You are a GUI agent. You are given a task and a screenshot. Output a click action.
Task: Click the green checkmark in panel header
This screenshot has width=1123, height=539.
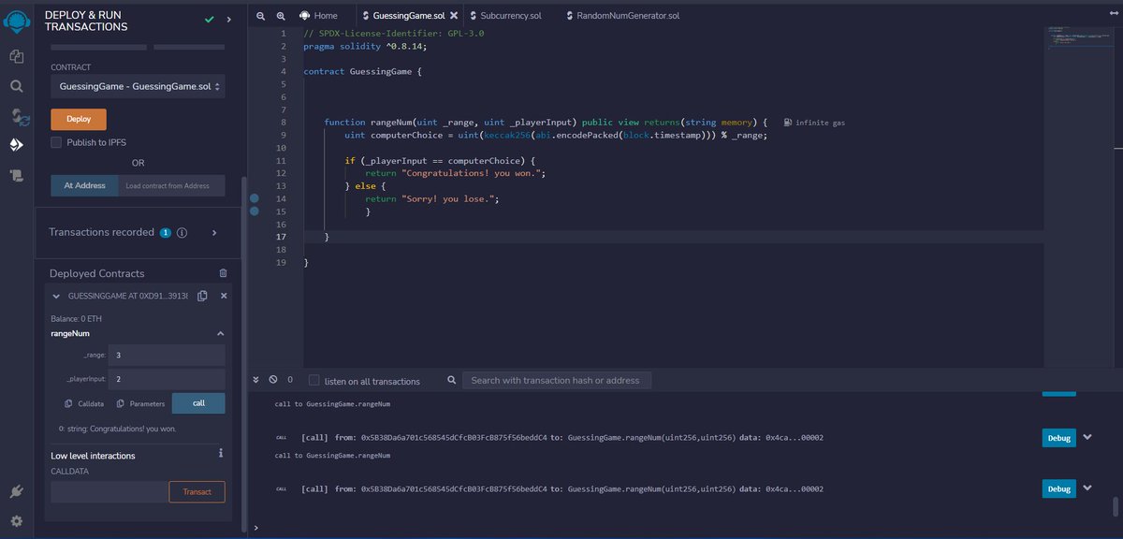(x=209, y=18)
